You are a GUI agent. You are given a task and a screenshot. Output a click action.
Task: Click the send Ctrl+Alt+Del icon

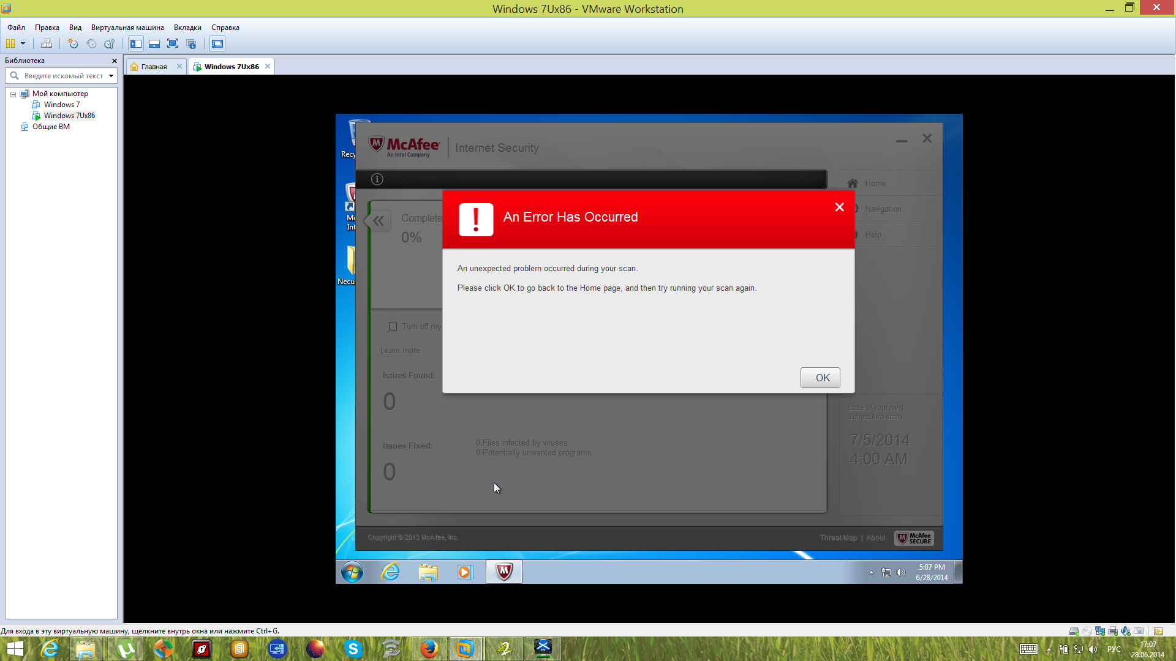pyautogui.click(x=47, y=43)
